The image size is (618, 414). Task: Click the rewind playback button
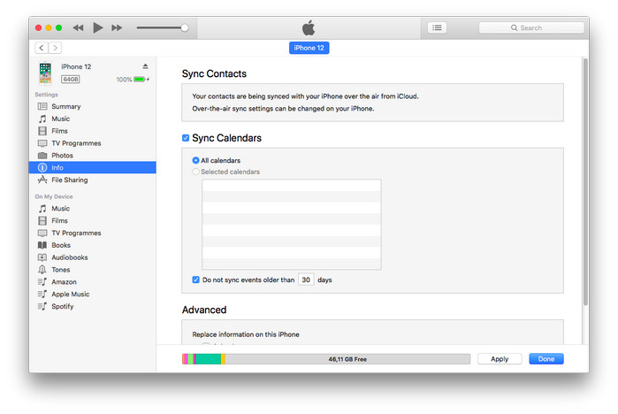pos(78,27)
